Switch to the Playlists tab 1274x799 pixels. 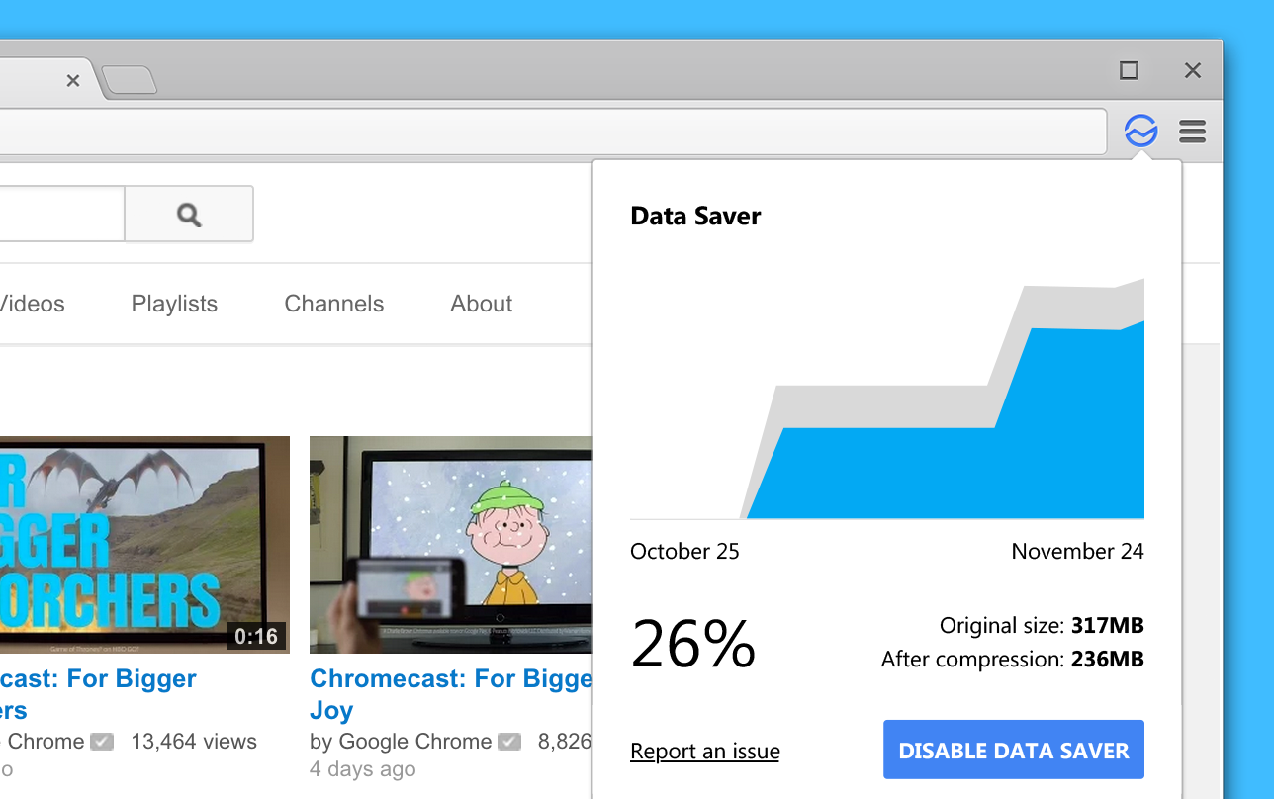pos(174,304)
